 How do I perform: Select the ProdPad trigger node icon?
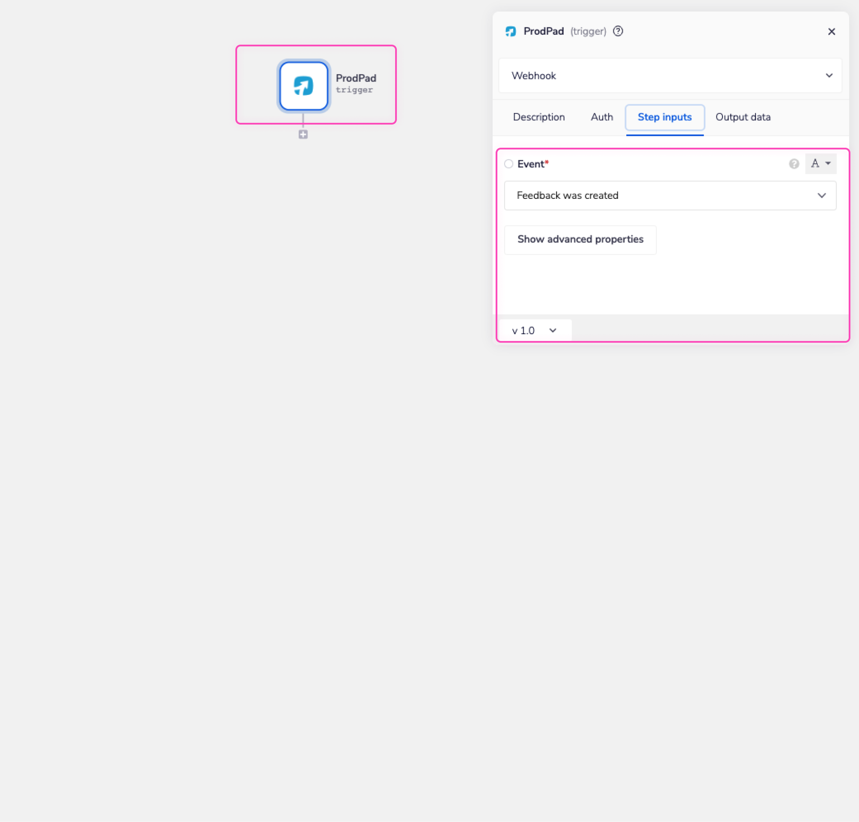(x=303, y=86)
